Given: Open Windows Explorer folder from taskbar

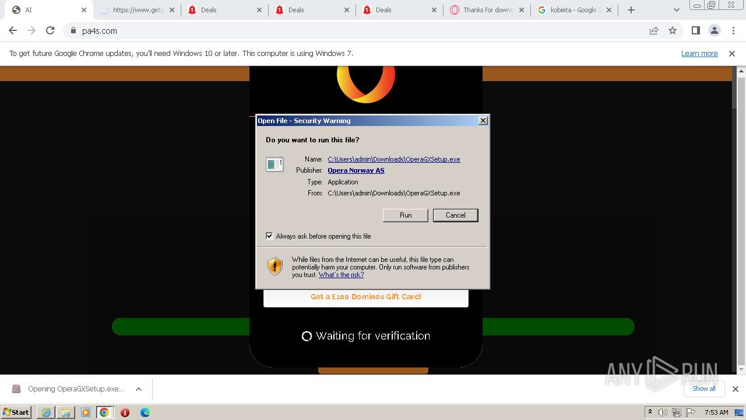Looking at the screenshot, I should pyautogui.click(x=66, y=412).
